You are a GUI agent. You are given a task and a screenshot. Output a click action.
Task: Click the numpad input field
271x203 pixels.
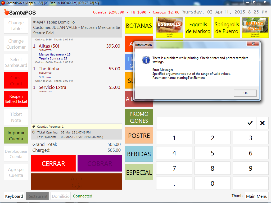coord(200,123)
